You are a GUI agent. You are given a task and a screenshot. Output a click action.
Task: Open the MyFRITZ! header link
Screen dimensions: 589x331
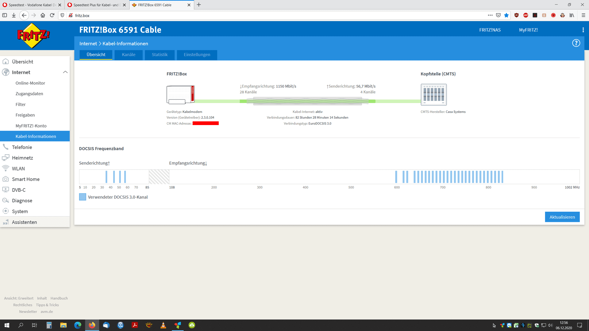coord(528,30)
